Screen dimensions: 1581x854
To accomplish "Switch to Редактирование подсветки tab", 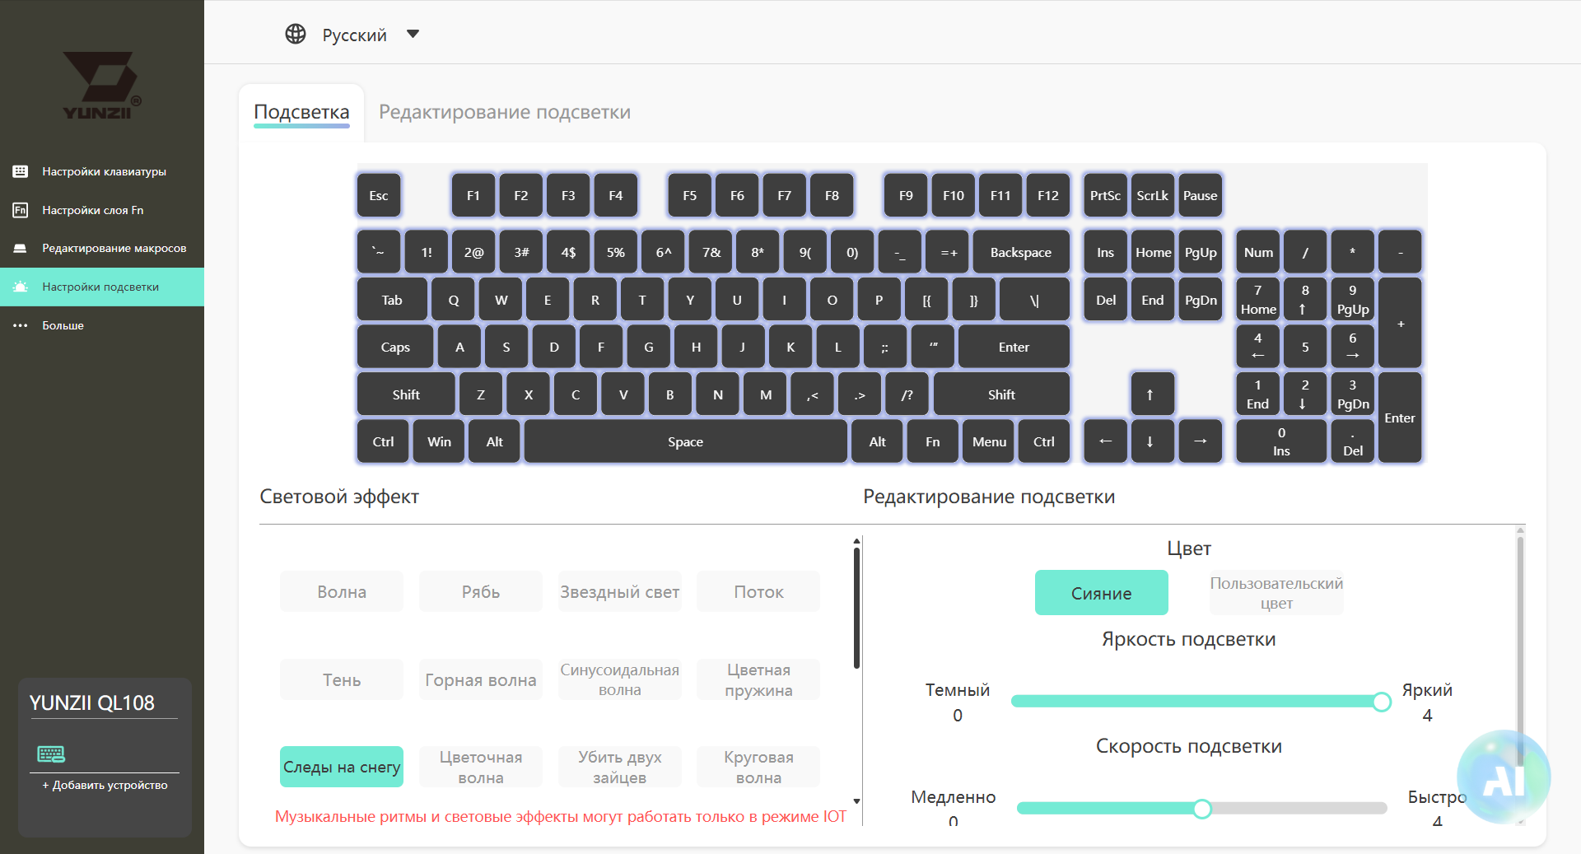I will (505, 112).
